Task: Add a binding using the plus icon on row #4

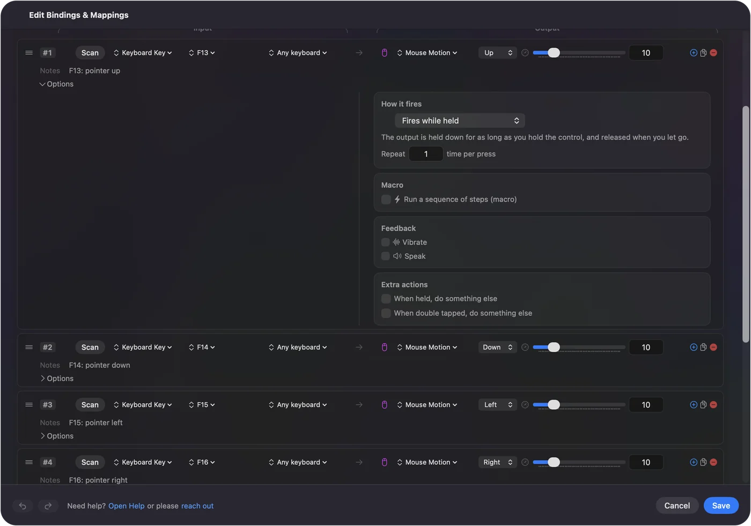Action: click(694, 462)
